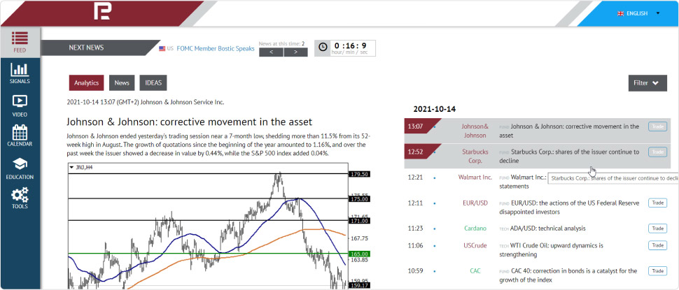Open the Signals section icon

[x=20, y=70]
